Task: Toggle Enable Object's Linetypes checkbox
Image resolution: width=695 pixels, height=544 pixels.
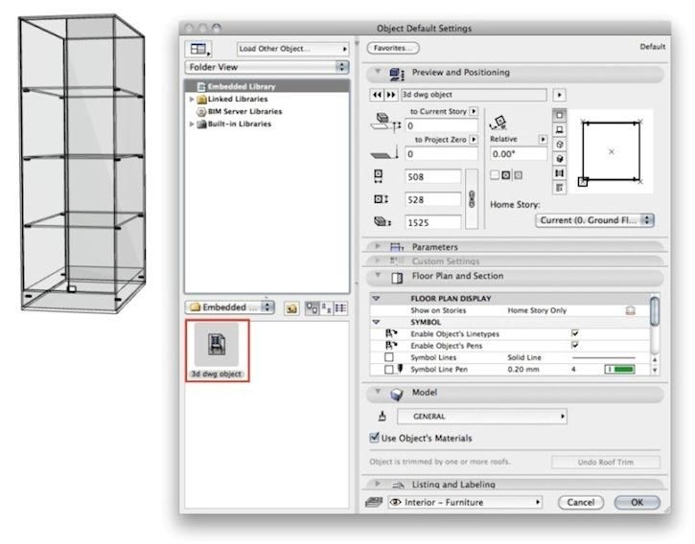Action: (575, 333)
